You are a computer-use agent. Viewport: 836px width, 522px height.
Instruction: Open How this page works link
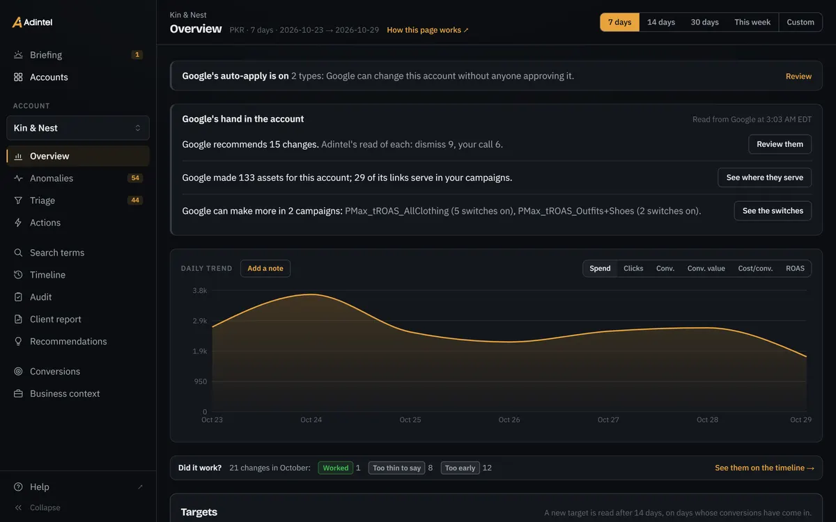428,31
